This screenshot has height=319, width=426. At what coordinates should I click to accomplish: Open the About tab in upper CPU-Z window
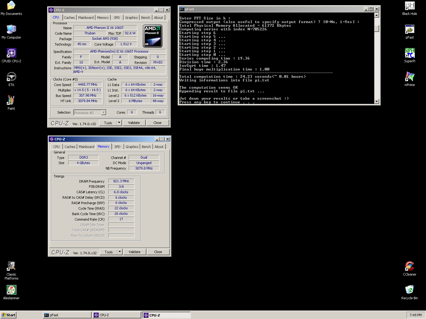[159, 18]
